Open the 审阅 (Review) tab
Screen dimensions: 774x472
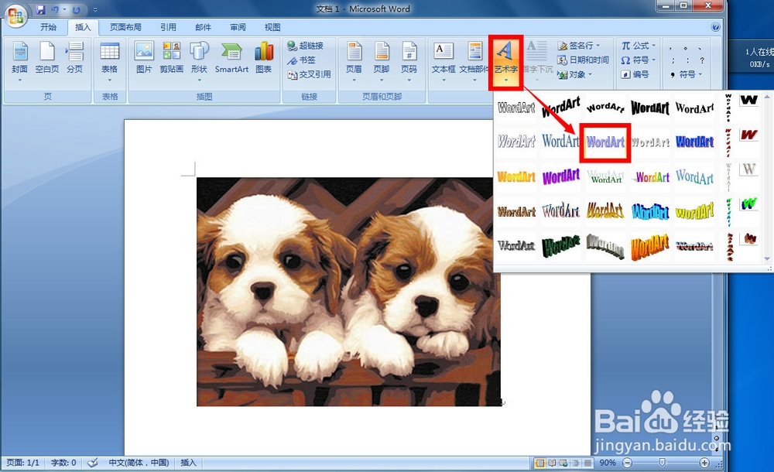pos(238,27)
